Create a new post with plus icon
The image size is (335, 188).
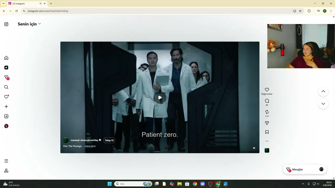click(x=6, y=107)
